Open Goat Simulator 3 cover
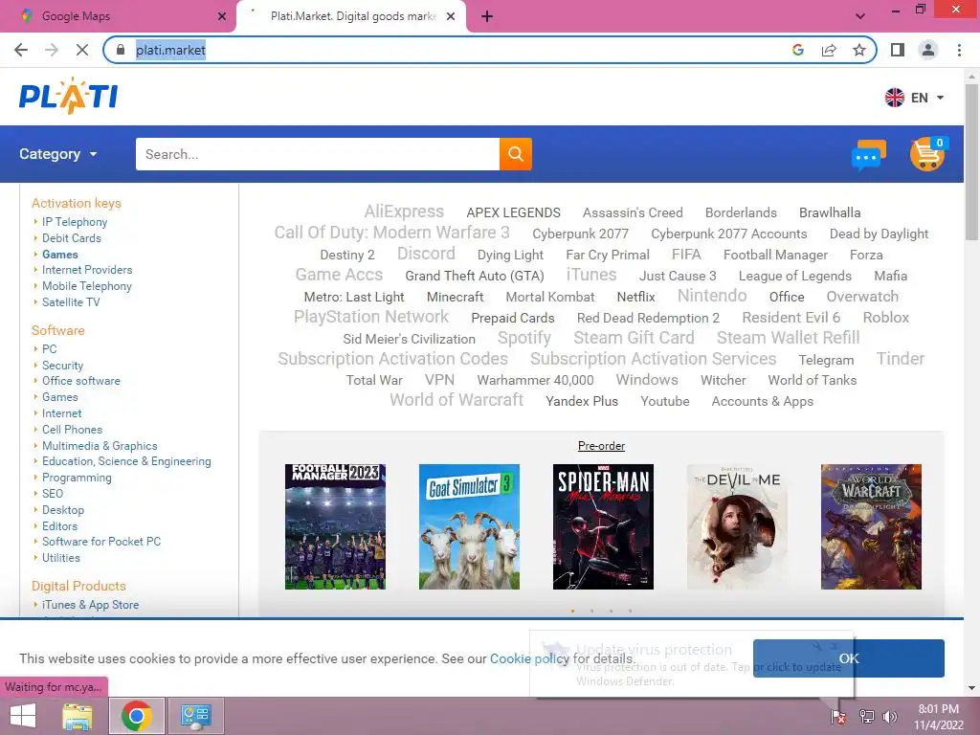 pyautogui.click(x=469, y=526)
